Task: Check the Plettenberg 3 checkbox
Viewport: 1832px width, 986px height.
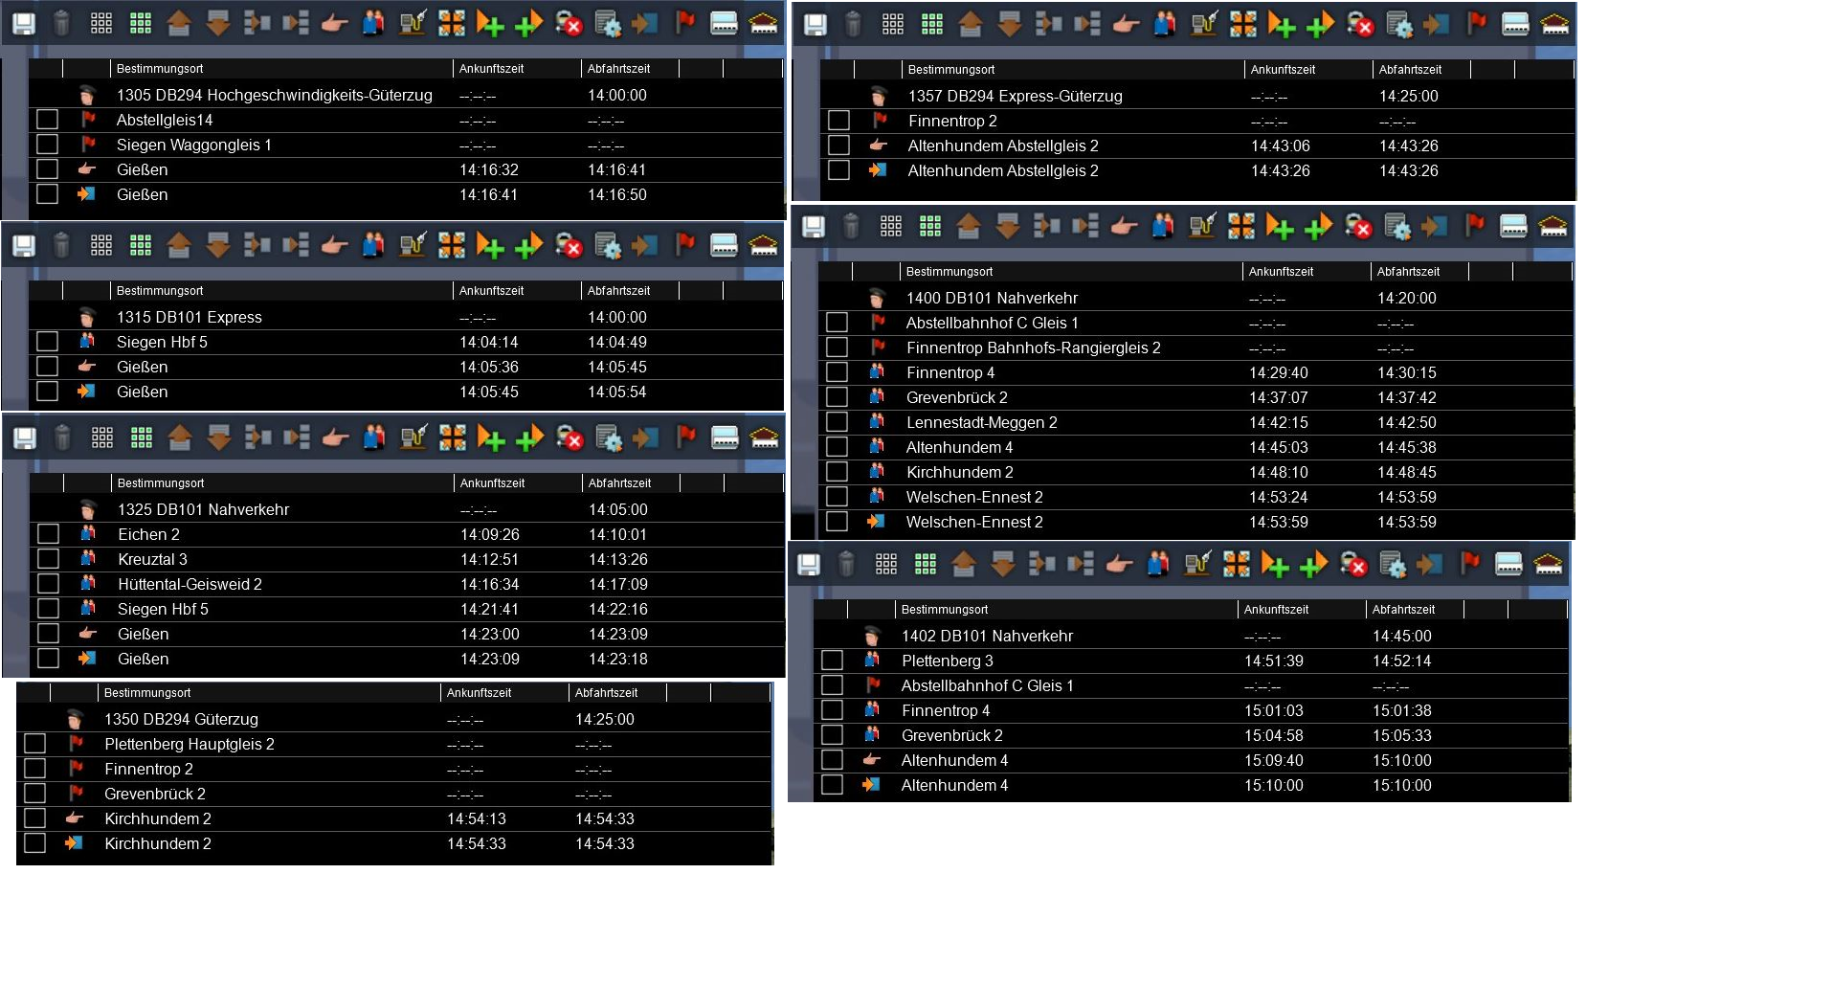Action: pyautogui.click(x=832, y=661)
